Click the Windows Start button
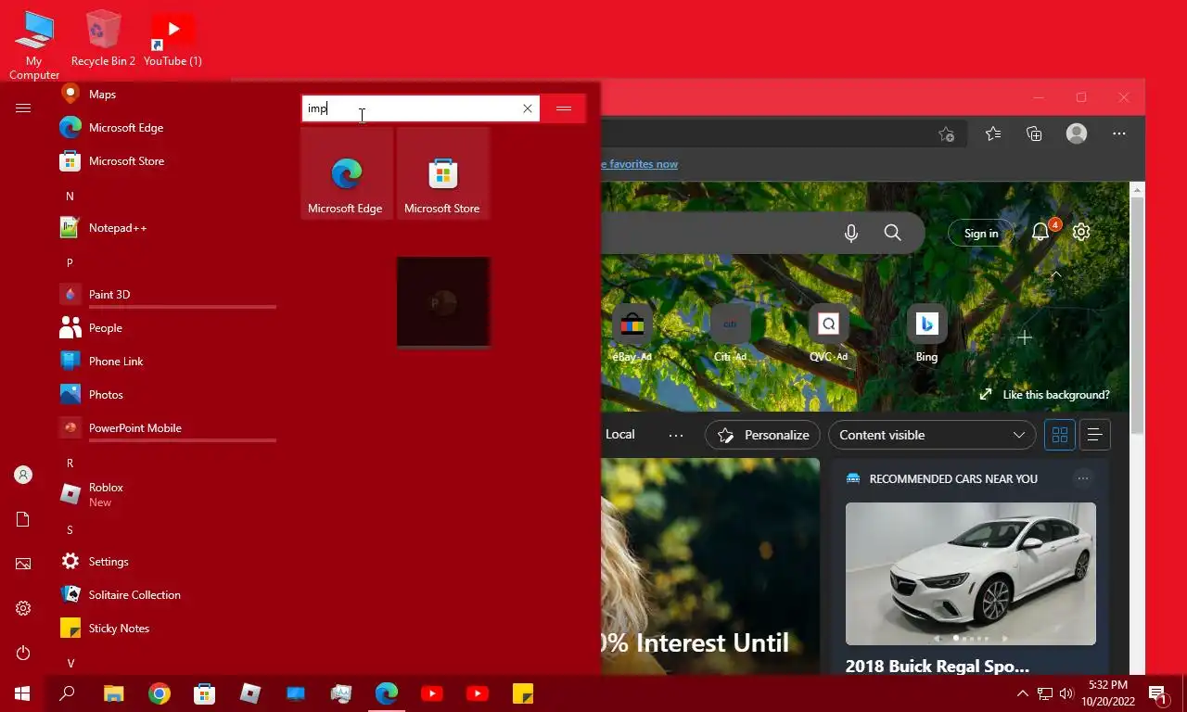This screenshot has width=1187, height=712. pos(22,693)
